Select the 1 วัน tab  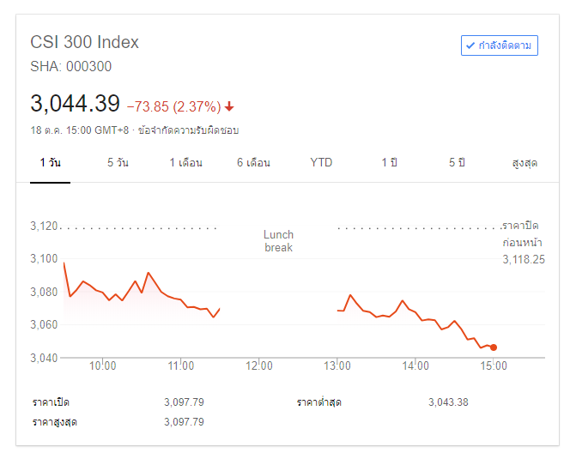point(51,163)
